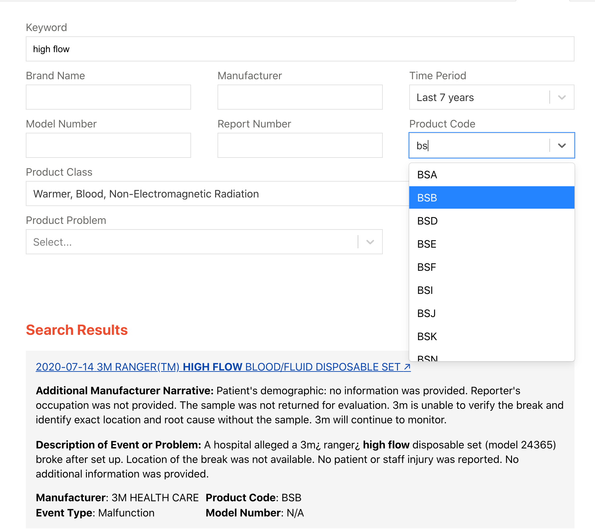Click the Brand Name text field
595x529 pixels.
point(108,97)
